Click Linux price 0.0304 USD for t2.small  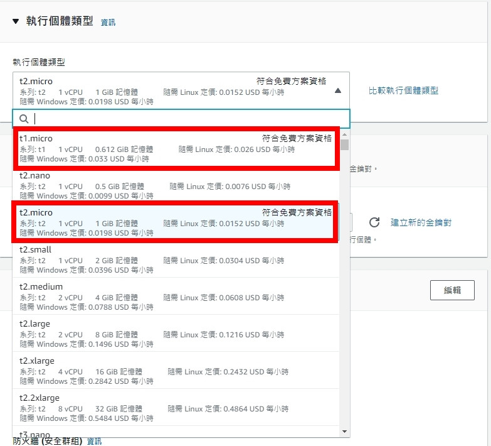[224, 261]
